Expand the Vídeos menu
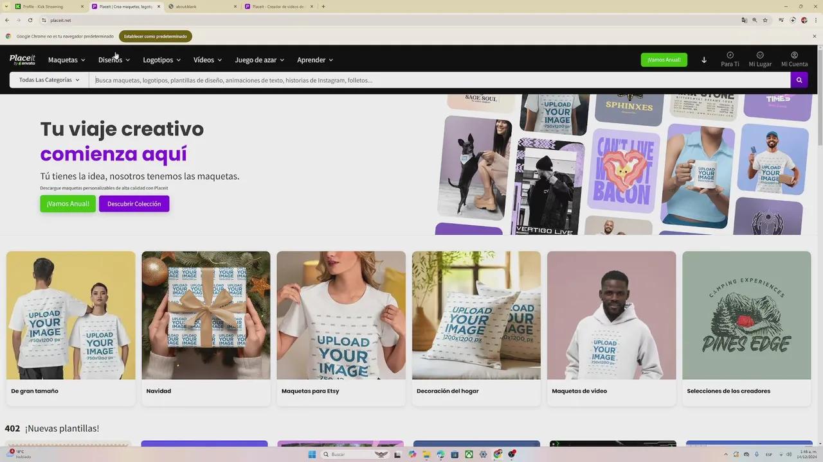The width and height of the screenshot is (823, 462). (x=208, y=60)
